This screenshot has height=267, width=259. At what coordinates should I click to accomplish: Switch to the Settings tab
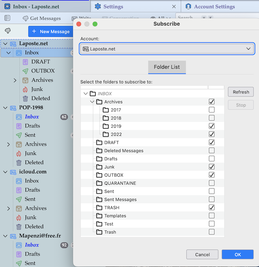coord(113,7)
